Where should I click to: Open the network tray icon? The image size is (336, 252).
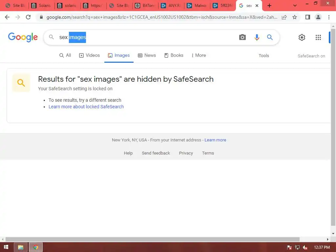pyautogui.click(x=297, y=247)
